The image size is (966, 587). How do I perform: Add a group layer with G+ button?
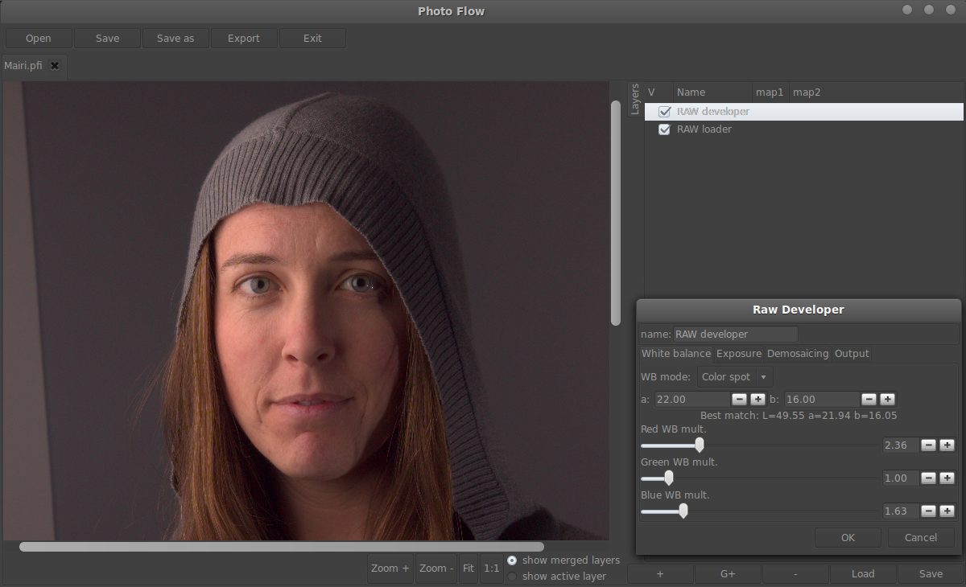728,573
